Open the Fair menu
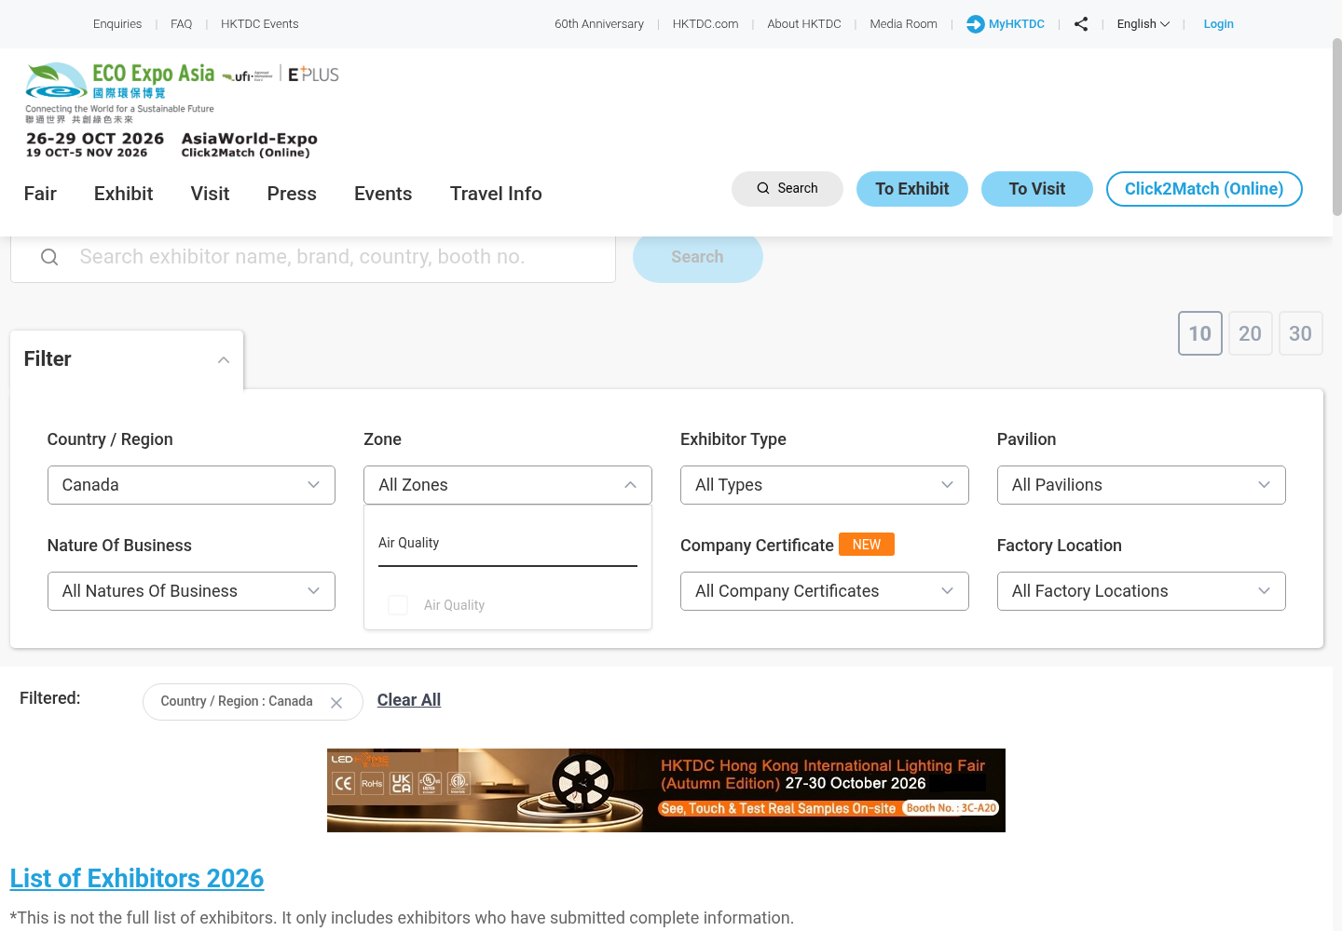The height and width of the screenshot is (931, 1342). pyautogui.click(x=40, y=194)
